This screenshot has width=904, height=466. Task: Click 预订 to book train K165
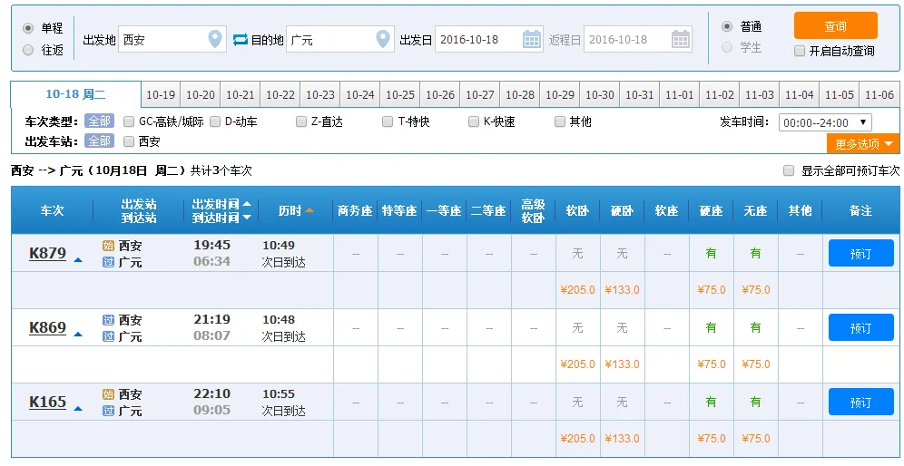point(860,402)
